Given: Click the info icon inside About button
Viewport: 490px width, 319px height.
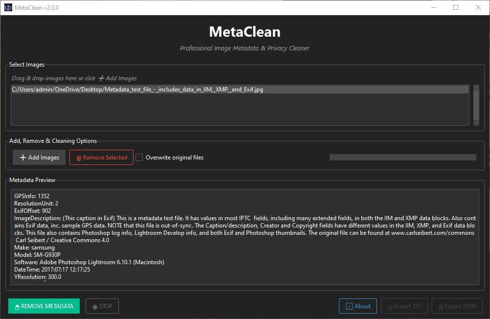Looking at the screenshot, I should coord(349,306).
